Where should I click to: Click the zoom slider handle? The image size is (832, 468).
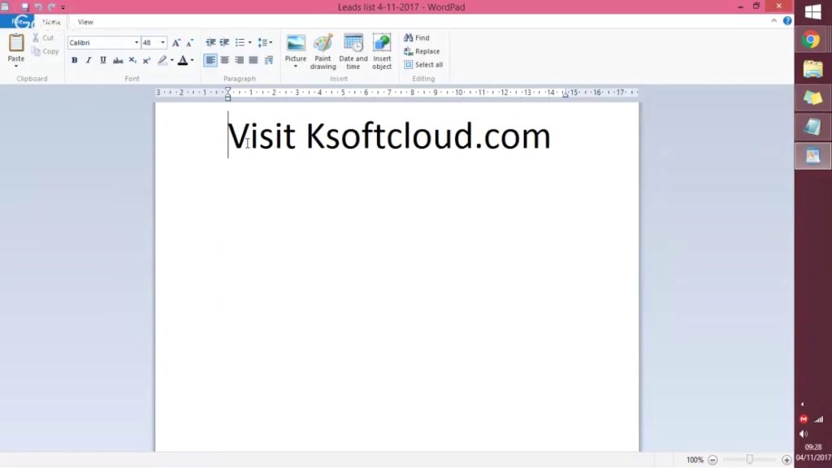(749, 459)
